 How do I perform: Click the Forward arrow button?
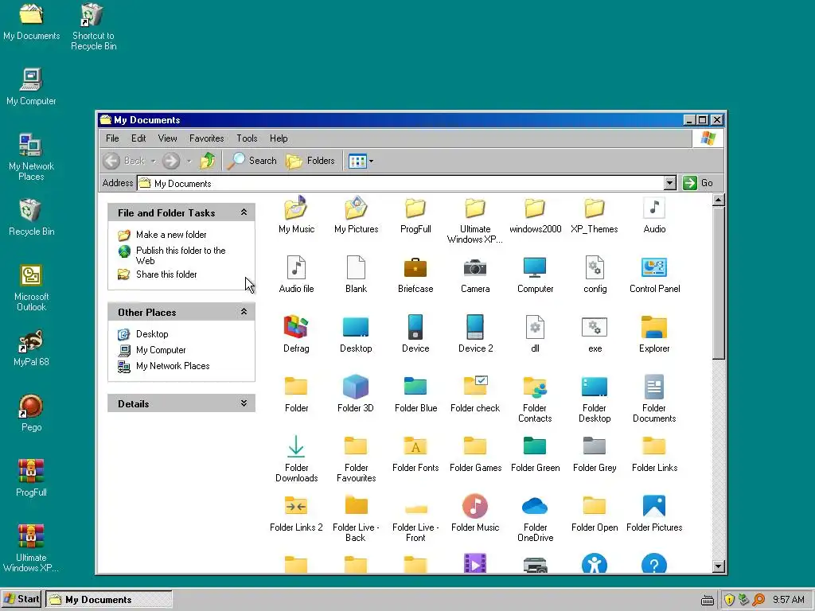[171, 161]
